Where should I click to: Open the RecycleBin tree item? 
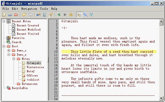[20, 88]
